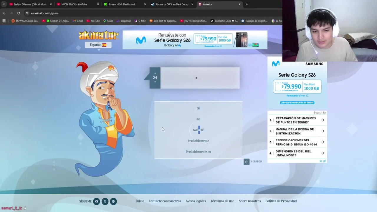The height and width of the screenshot is (212, 377).
Task: Open the acapellap bookmark
Action: [x=124, y=21]
